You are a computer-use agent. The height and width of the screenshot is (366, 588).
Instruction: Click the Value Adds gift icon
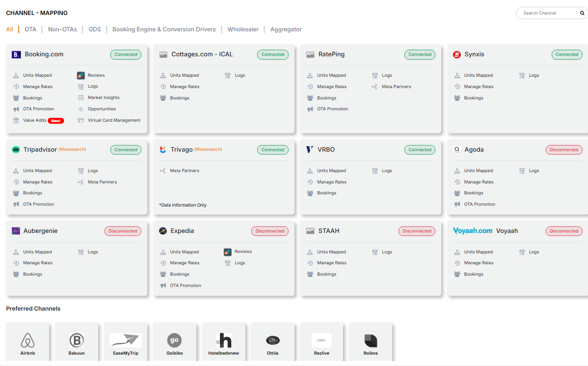16,120
